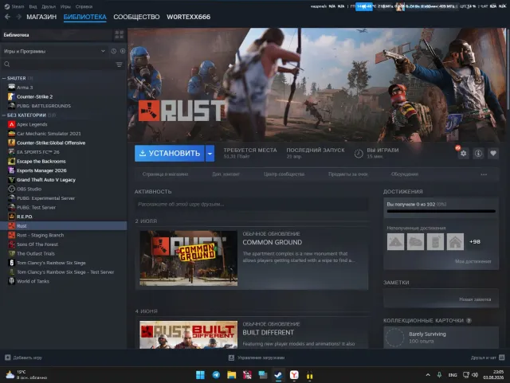This screenshot has width=510, height=383.
Task: Click the OBS Studio icon in library
Action: [11, 189]
